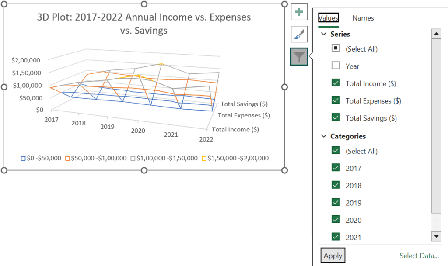
Task: Click the scrollbar down arrow
Action: (x=436, y=236)
